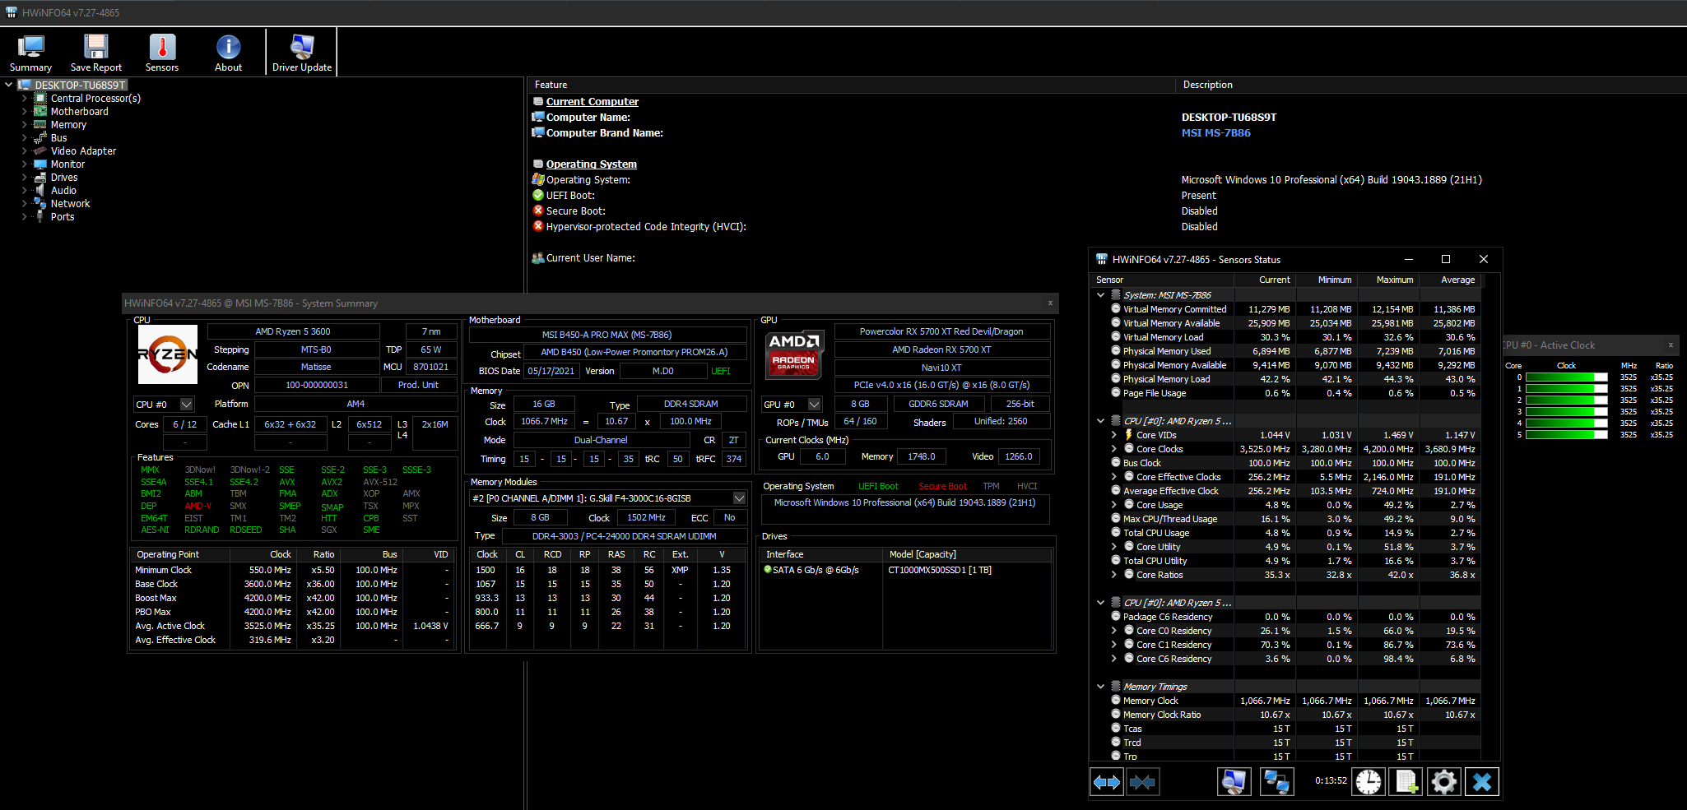Click the Video Adapter card icon in tree
The height and width of the screenshot is (810, 1687).
point(40,151)
